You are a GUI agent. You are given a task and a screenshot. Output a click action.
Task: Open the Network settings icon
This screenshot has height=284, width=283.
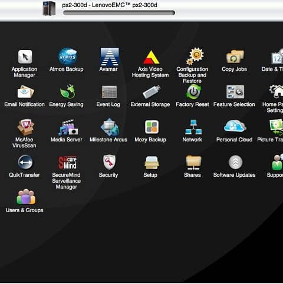(193, 127)
